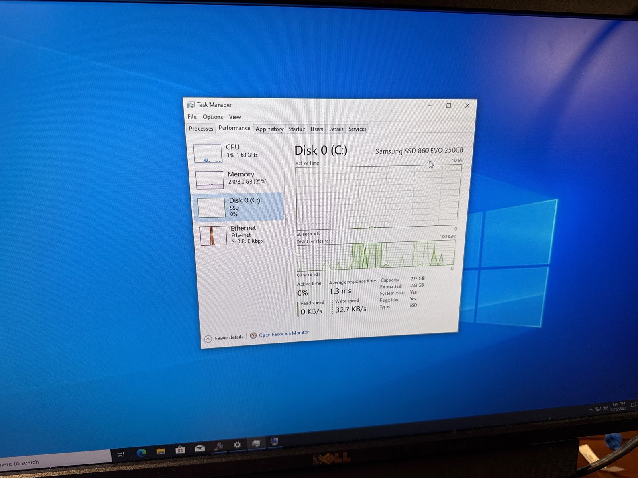The image size is (638, 478).
Task: Select the Disk 0 (C:) sidebar item
Action: [x=239, y=207]
